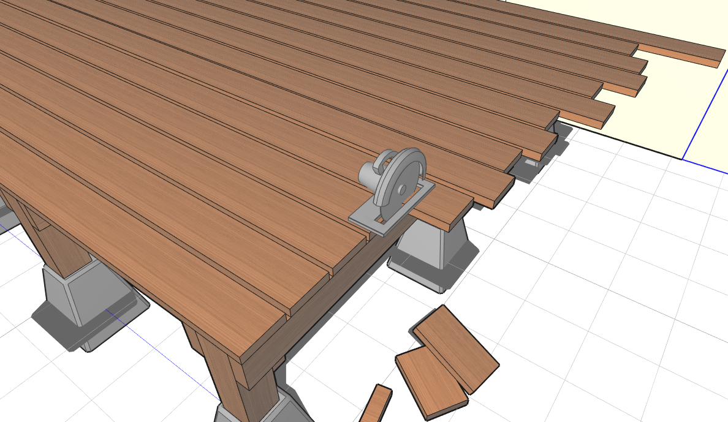Viewport: 728px width, 422px height.
Task: Click the large concrete pier block at left
Action: pyautogui.click(x=86, y=300)
